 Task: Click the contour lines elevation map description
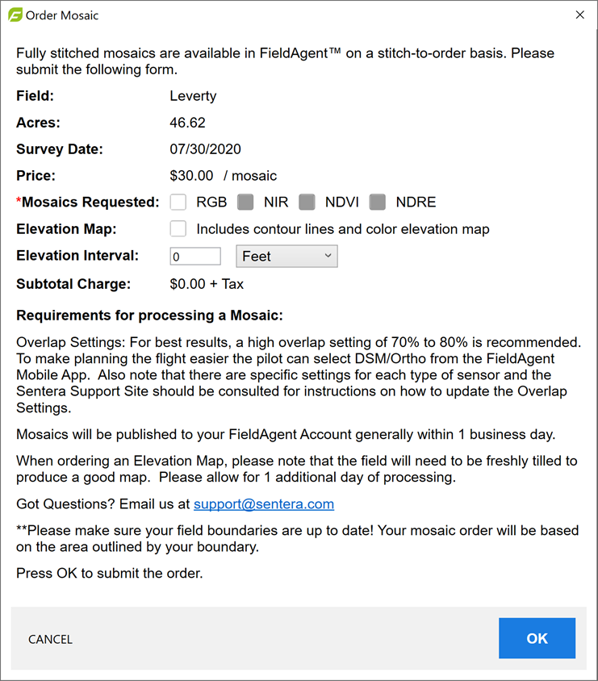pos(343,230)
